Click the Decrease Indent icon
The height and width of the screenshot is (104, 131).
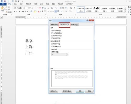61,8
